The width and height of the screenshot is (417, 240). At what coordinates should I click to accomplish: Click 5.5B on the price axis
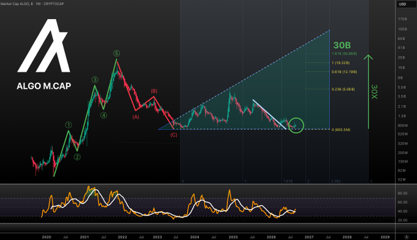click(402, 88)
